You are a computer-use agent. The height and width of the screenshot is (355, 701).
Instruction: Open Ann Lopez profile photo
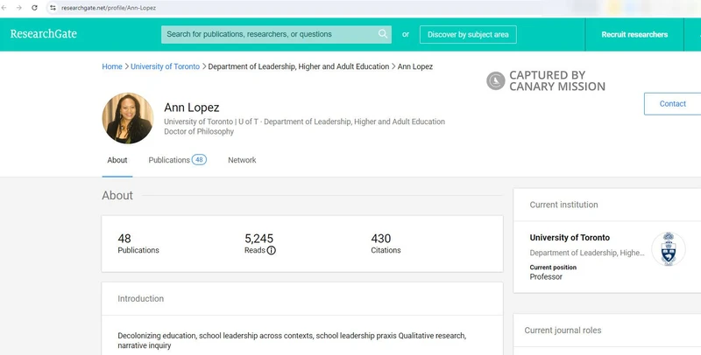(x=128, y=118)
